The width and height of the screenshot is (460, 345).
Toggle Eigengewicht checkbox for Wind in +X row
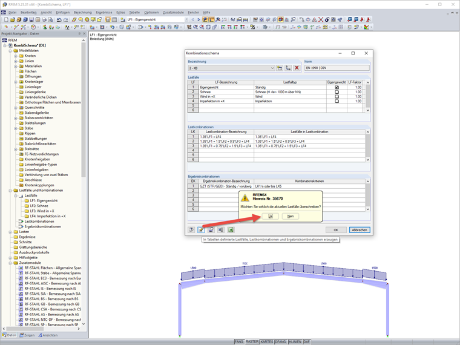pyautogui.click(x=337, y=96)
